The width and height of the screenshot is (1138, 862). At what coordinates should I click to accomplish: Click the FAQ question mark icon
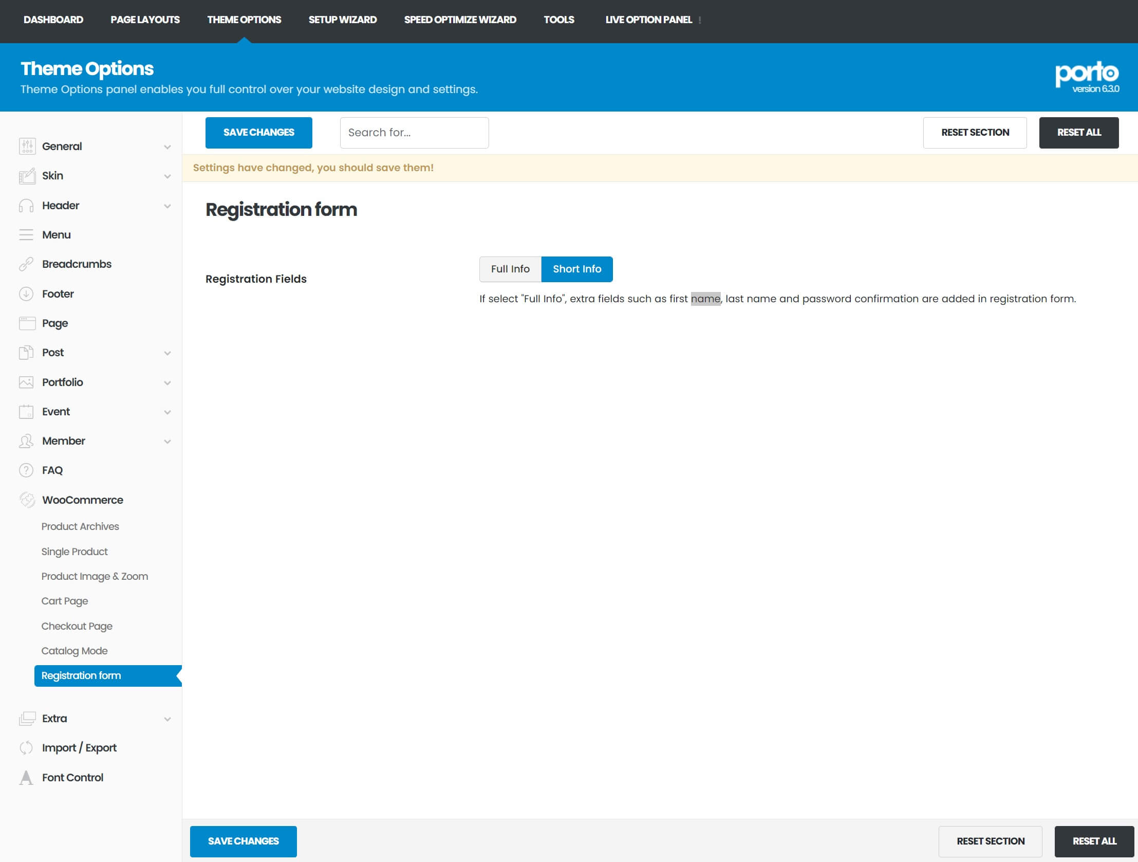tap(26, 470)
